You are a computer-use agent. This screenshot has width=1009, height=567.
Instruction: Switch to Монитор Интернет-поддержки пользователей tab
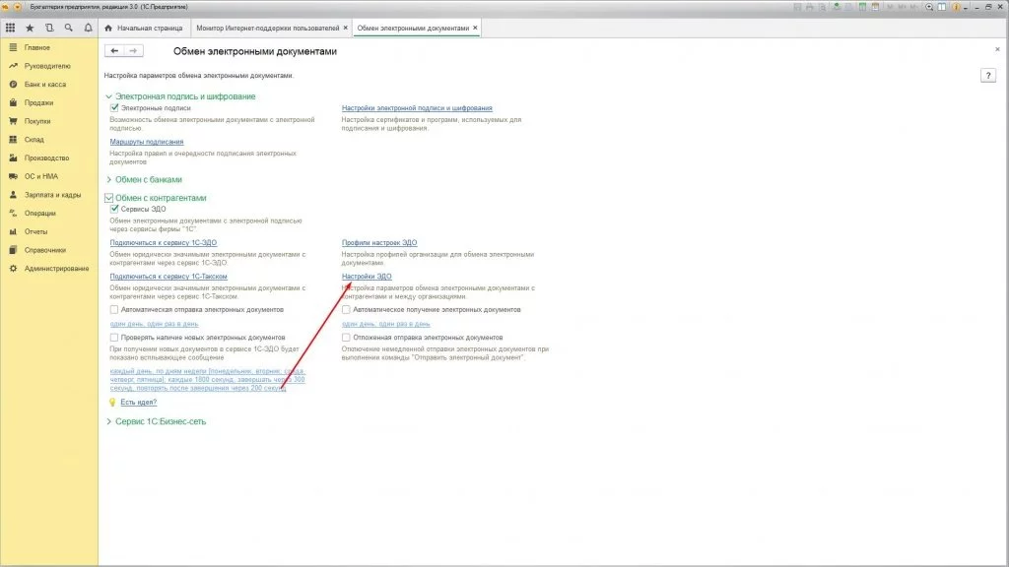(266, 29)
